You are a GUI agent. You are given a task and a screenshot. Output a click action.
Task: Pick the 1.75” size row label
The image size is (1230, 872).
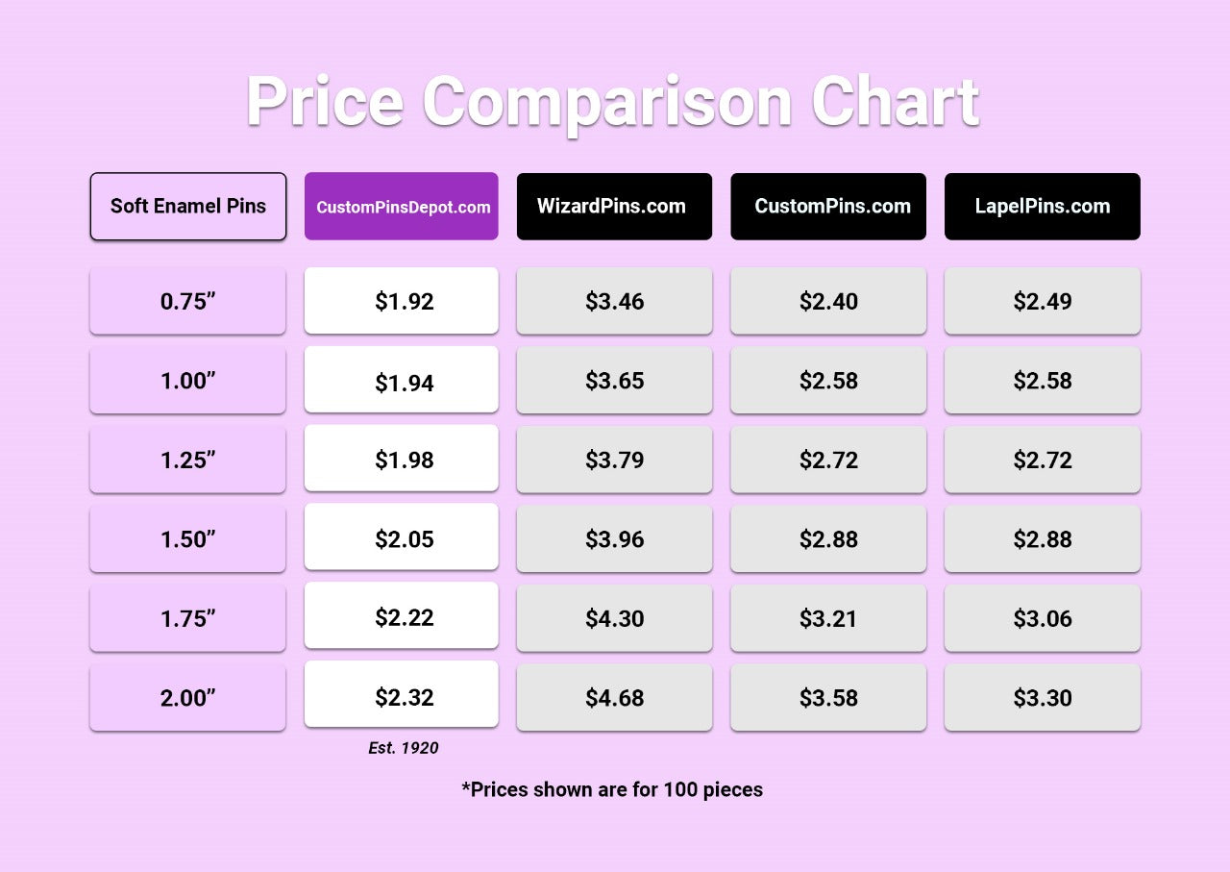(x=188, y=618)
